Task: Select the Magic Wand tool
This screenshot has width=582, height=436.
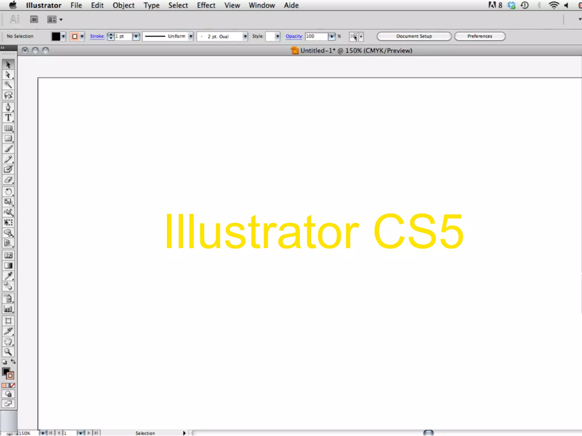Action: pyautogui.click(x=8, y=85)
